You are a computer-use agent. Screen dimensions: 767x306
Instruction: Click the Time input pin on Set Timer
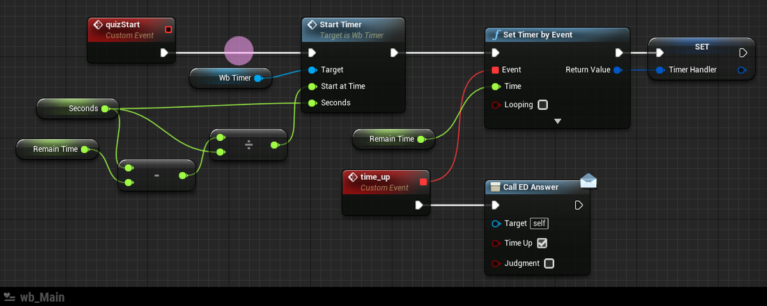pos(495,86)
